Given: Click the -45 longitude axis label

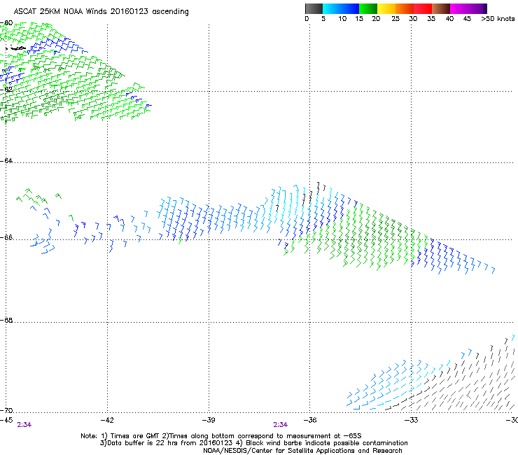Looking at the screenshot, I should [x=6, y=420].
